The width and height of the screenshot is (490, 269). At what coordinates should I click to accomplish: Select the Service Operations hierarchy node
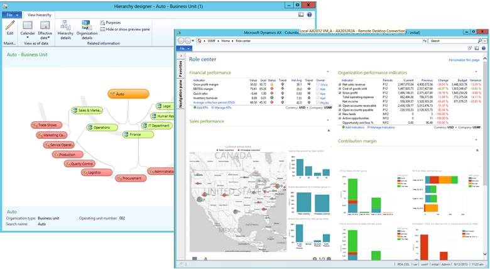pos(59,145)
